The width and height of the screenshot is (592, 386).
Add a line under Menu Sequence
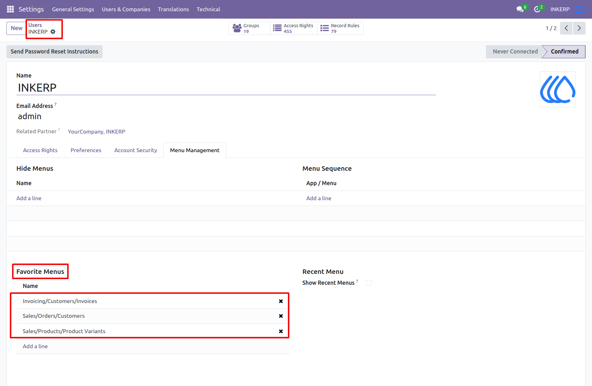(319, 198)
